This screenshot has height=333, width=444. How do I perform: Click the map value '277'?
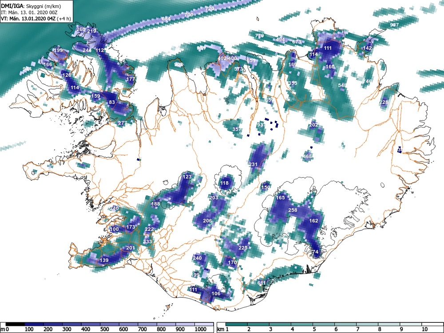(x=123, y=123)
